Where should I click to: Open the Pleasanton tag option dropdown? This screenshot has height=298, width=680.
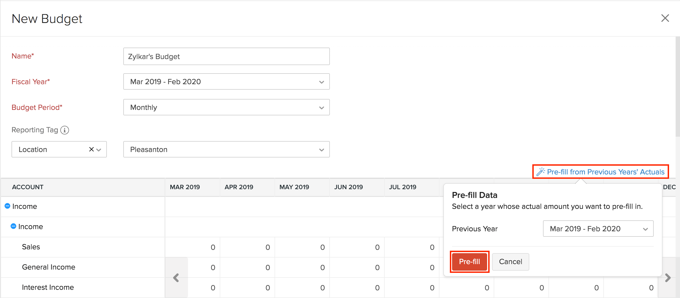226,149
